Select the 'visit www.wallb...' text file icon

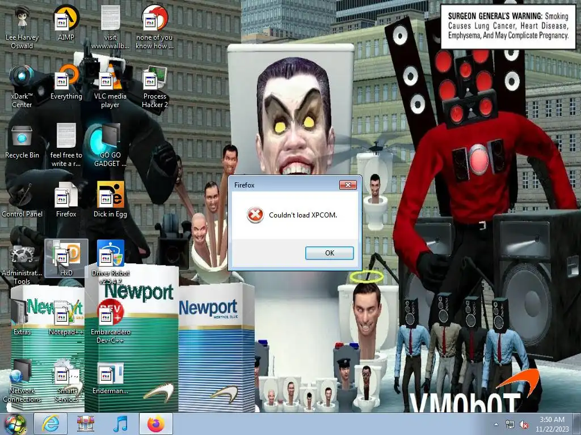[111, 27]
